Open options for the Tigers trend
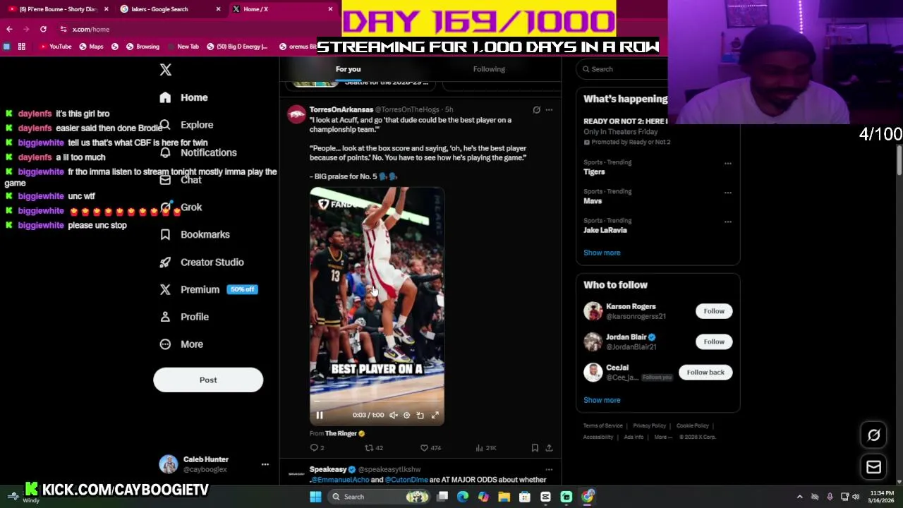The width and height of the screenshot is (903, 508). coord(727,164)
